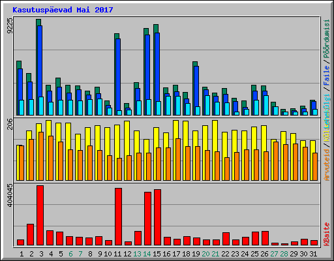Click the blue Faile legend label
Image resolution: width=334 pixels, height=261 pixels.
(x=327, y=75)
